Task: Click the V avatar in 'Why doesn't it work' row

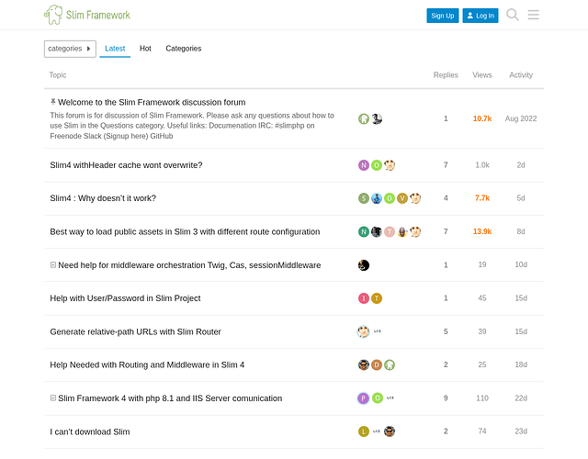Action: click(x=402, y=198)
